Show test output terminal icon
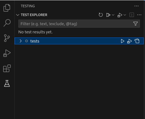Screen dimensions: 145x119 click(132, 15)
